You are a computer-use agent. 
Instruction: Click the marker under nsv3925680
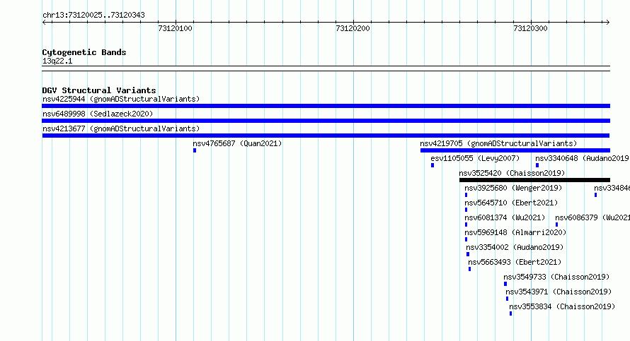click(466, 195)
